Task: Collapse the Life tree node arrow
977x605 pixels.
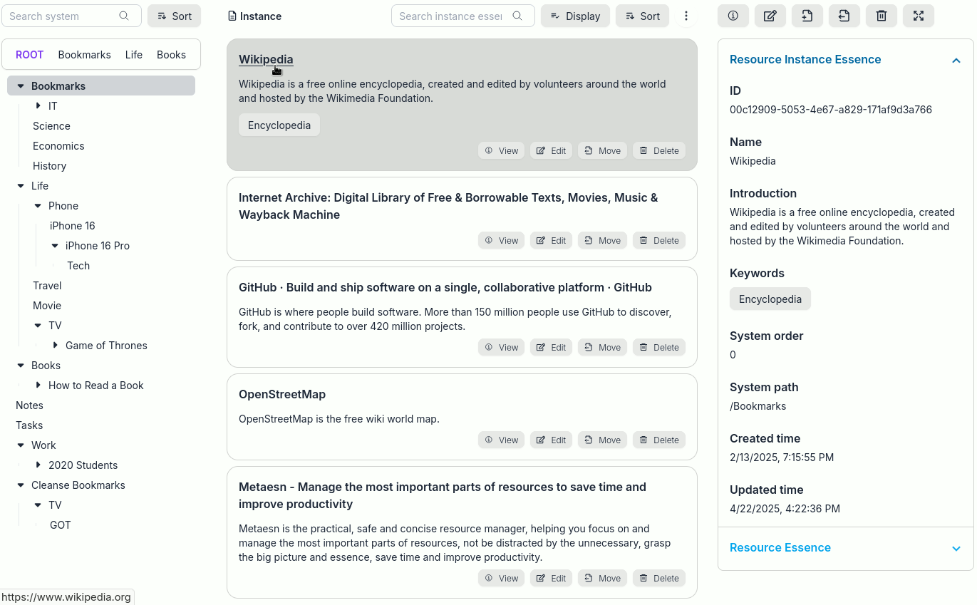Action: pos(21,185)
